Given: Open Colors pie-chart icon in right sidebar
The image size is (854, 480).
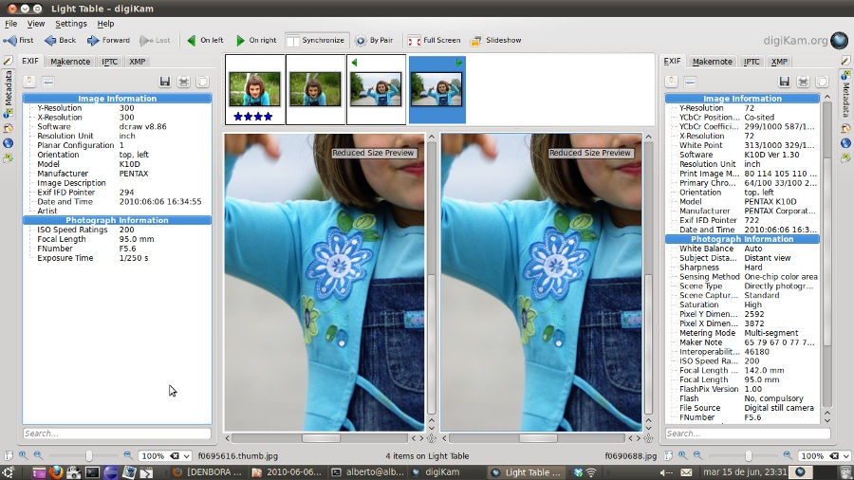Looking at the screenshot, I should (845, 128).
